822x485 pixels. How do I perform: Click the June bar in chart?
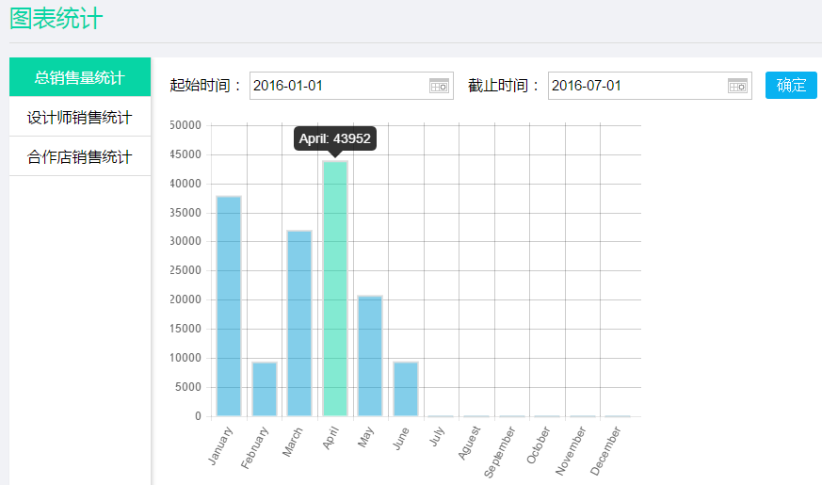pos(406,389)
